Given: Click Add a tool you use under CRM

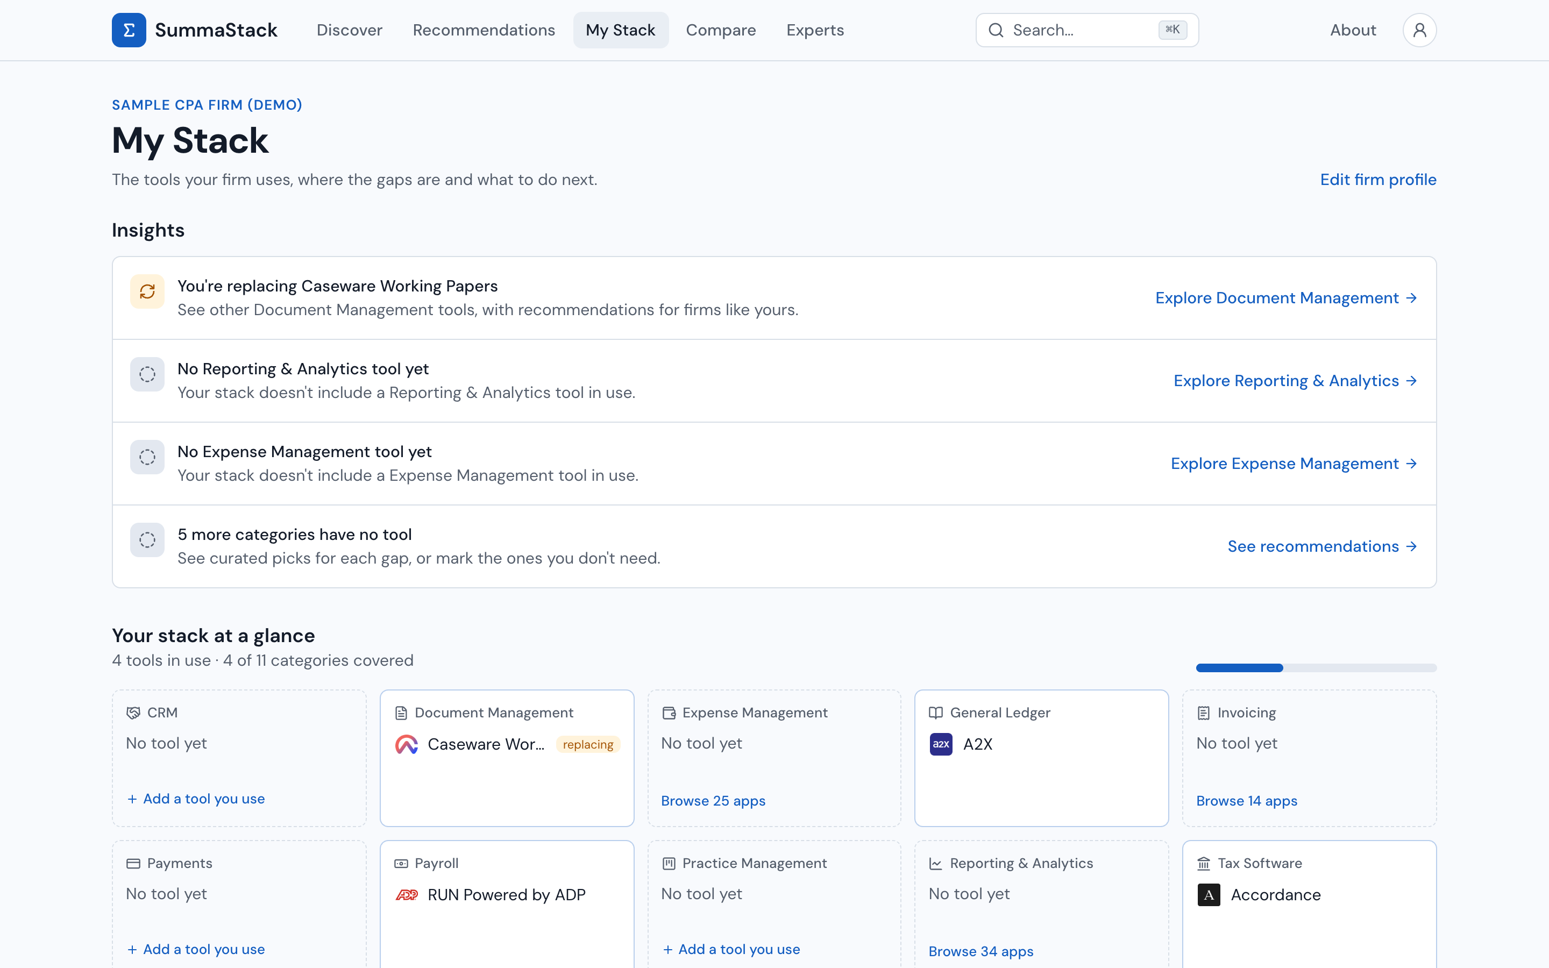Looking at the screenshot, I should point(196,799).
